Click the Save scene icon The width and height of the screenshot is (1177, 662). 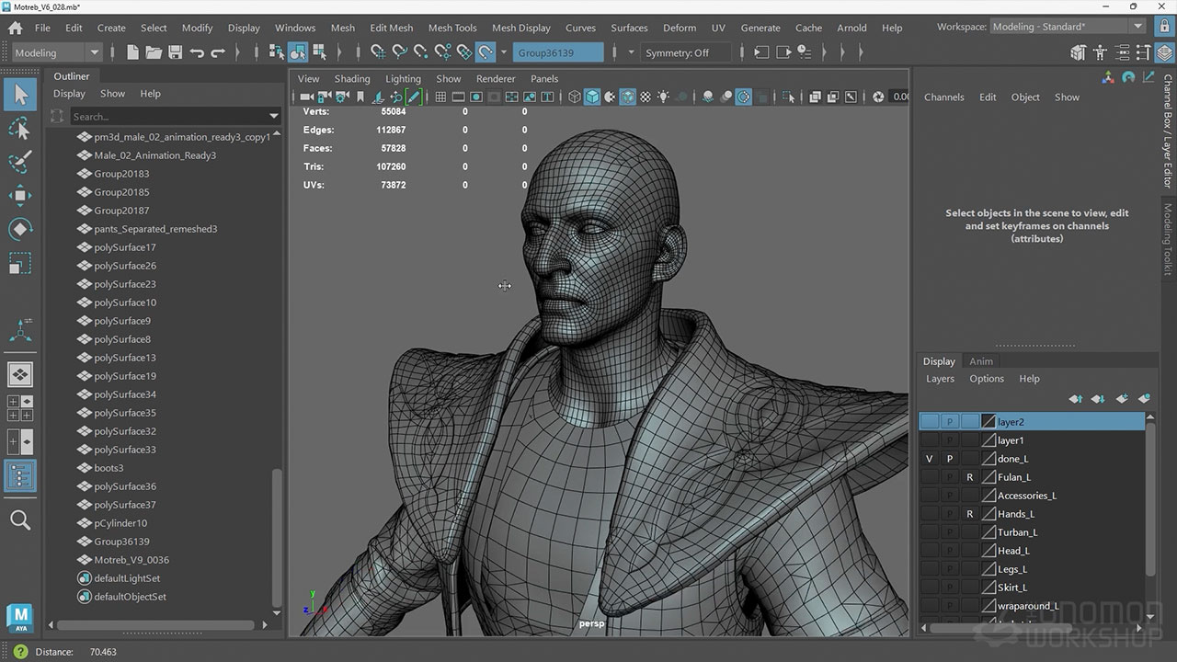pyautogui.click(x=175, y=52)
